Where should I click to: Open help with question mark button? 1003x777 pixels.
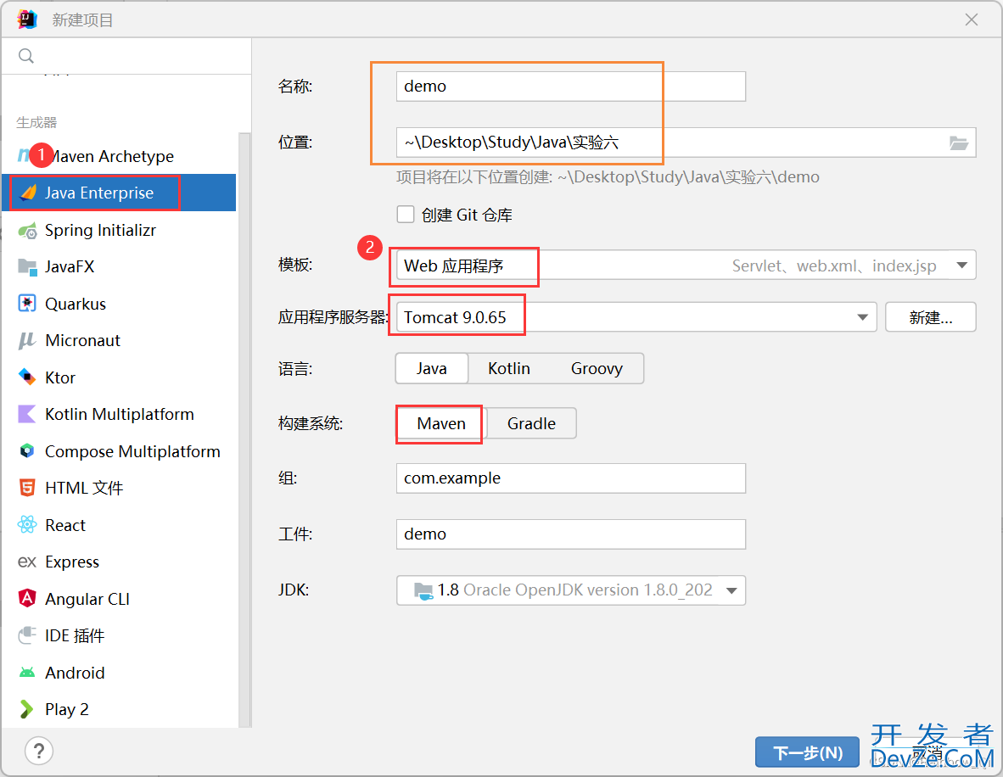coord(39,751)
